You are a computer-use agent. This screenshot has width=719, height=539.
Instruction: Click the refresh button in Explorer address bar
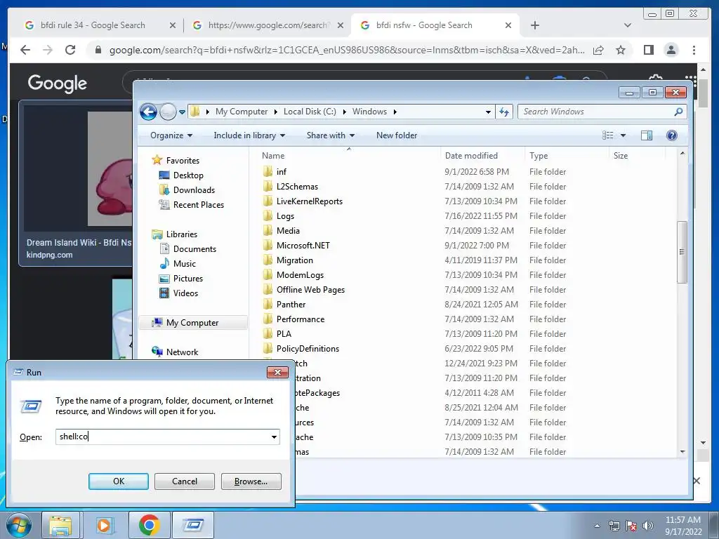(504, 112)
